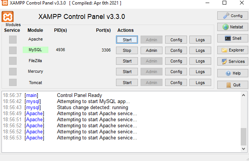249x161 pixels.
Task: View Logs for Mercury module
Action: click(200, 72)
